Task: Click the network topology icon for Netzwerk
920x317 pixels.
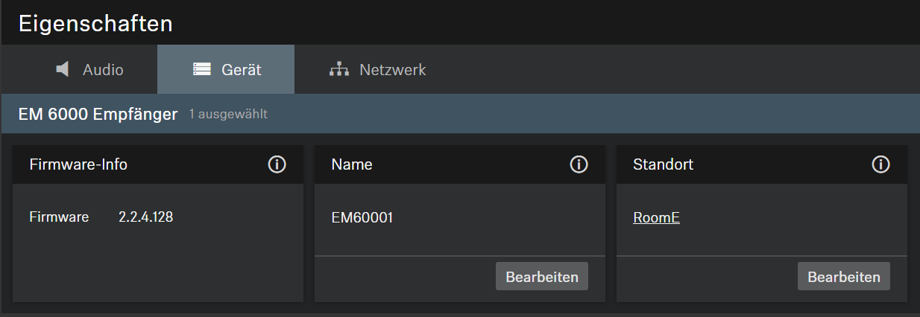Action: coord(339,70)
